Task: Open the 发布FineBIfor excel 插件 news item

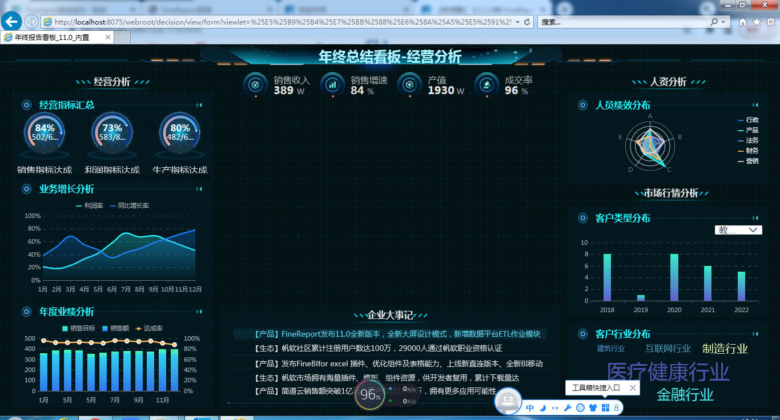Action: pos(398,364)
